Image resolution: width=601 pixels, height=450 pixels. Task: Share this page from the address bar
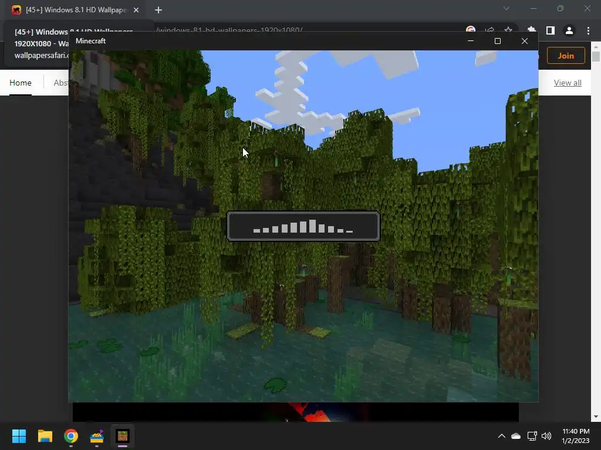[489, 30]
